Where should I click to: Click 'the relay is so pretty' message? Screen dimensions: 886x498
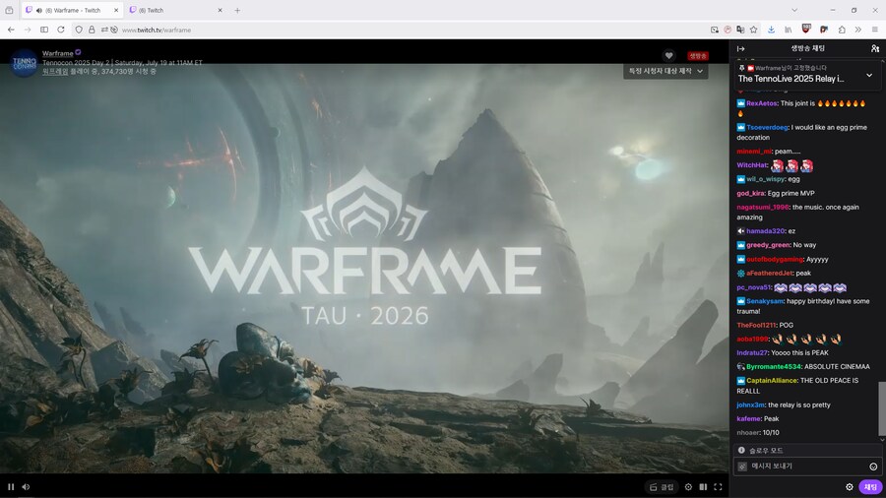point(799,405)
